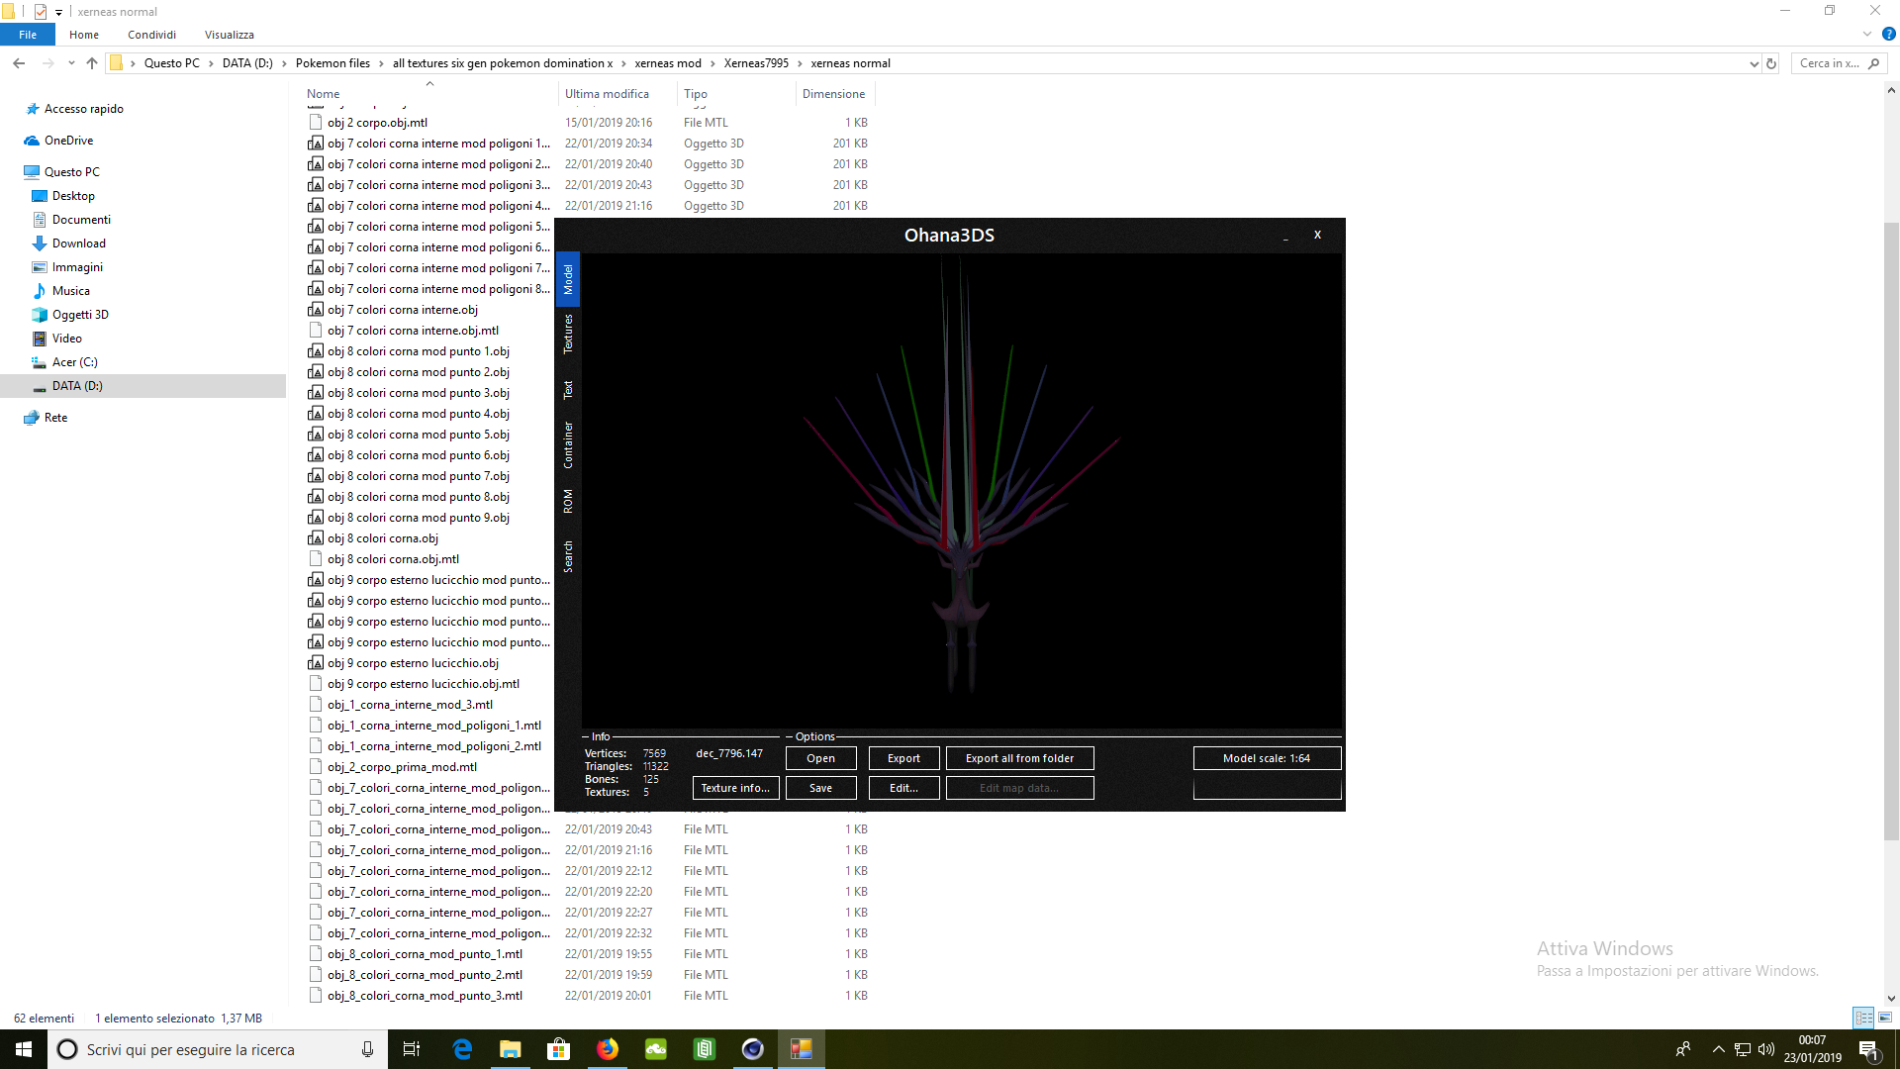1900x1069 pixels.
Task: Click the taskbar search box
Action: [x=216, y=1049]
